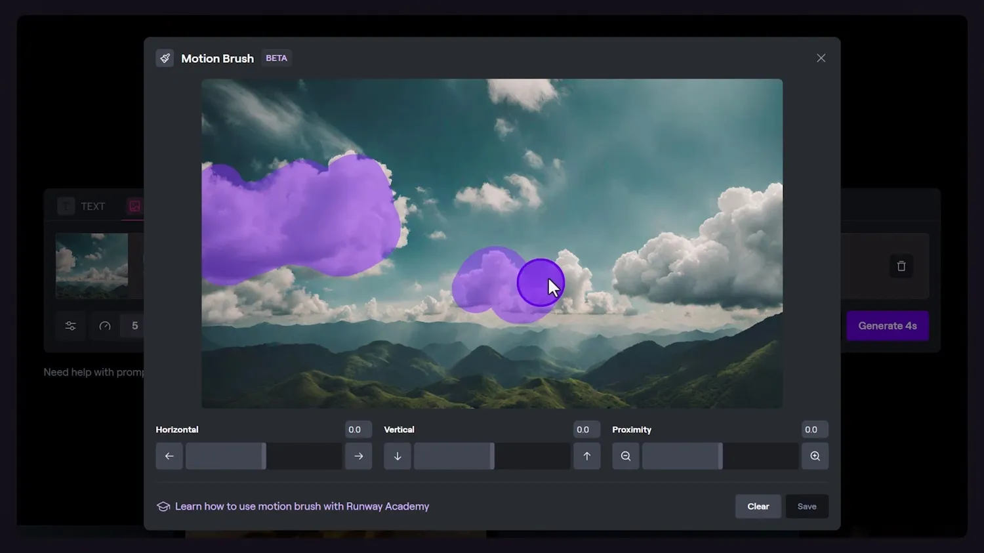Select the image tab icon

[x=134, y=207]
